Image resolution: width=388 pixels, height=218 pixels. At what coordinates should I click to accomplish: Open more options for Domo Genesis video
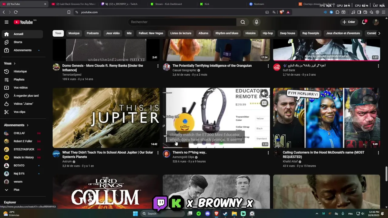158,66
